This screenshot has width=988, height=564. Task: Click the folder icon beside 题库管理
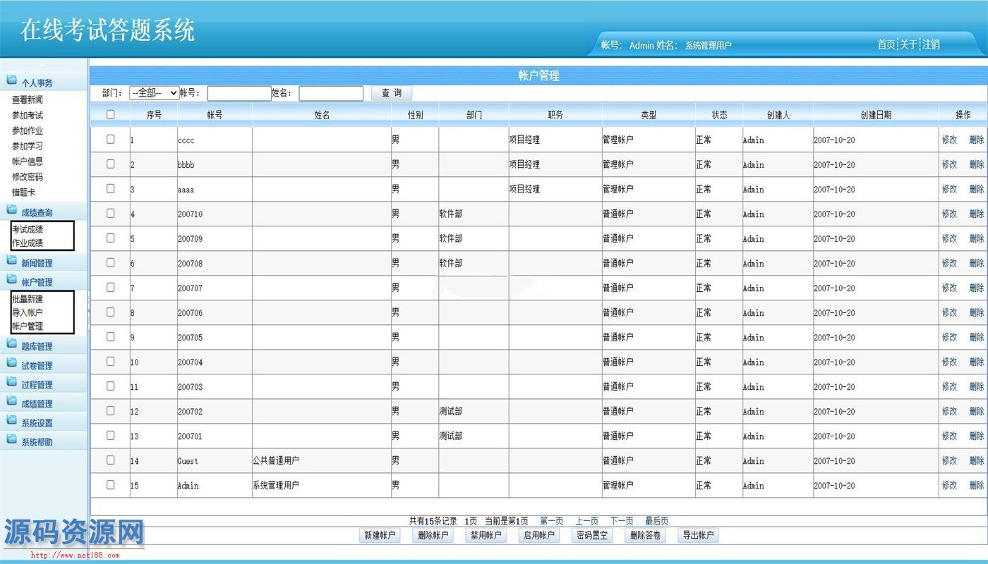[x=11, y=345]
